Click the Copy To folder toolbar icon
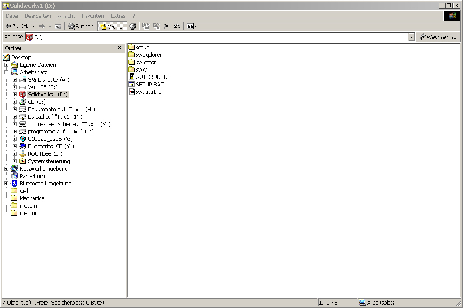 [x=156, y=27]
